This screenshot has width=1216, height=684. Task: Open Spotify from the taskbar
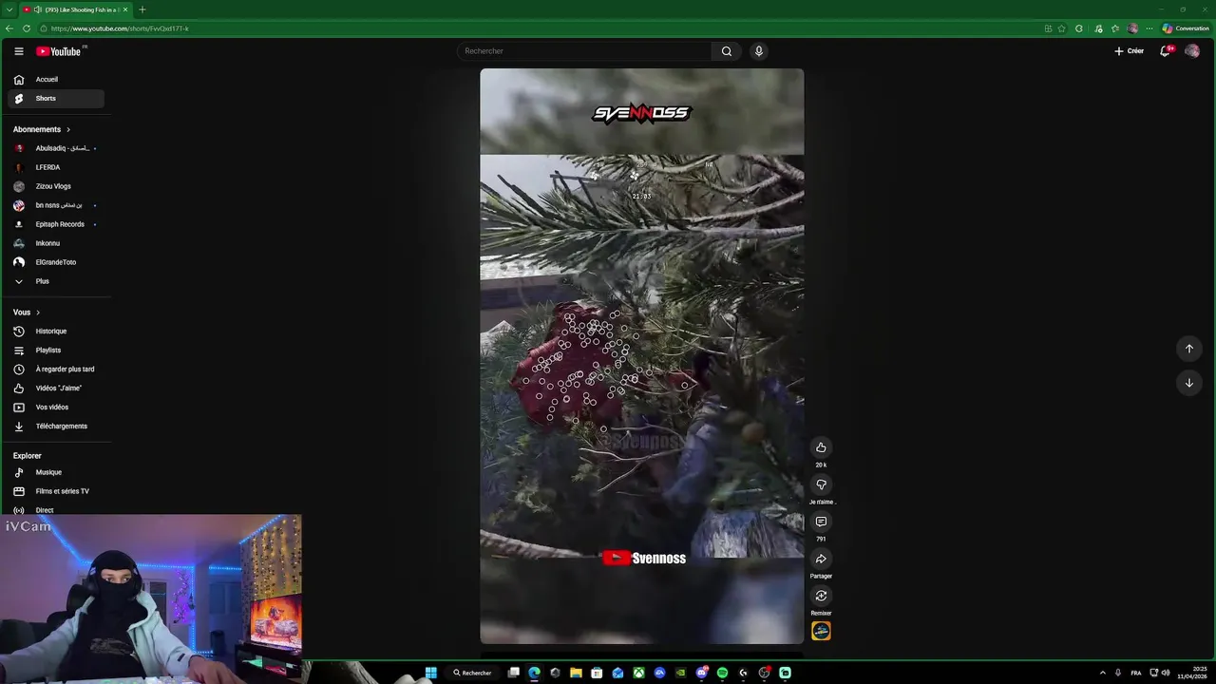(x=722, y=673)
